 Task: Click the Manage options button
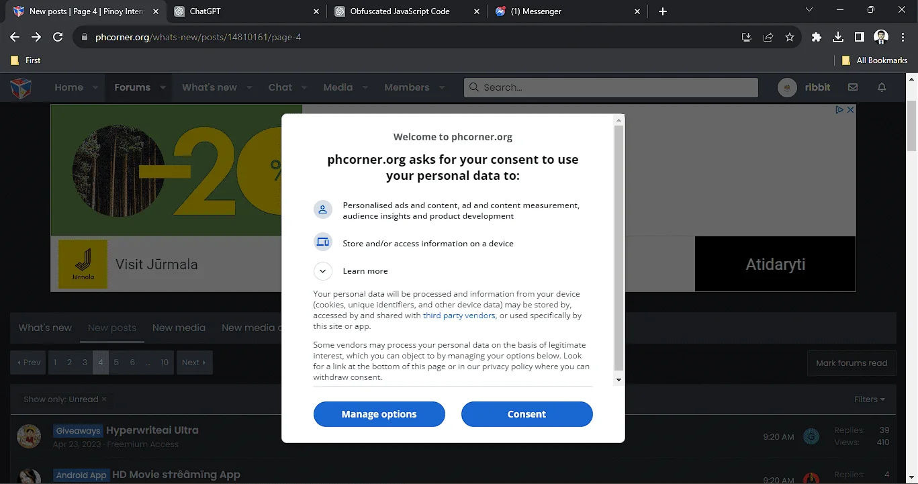(379, 414)
